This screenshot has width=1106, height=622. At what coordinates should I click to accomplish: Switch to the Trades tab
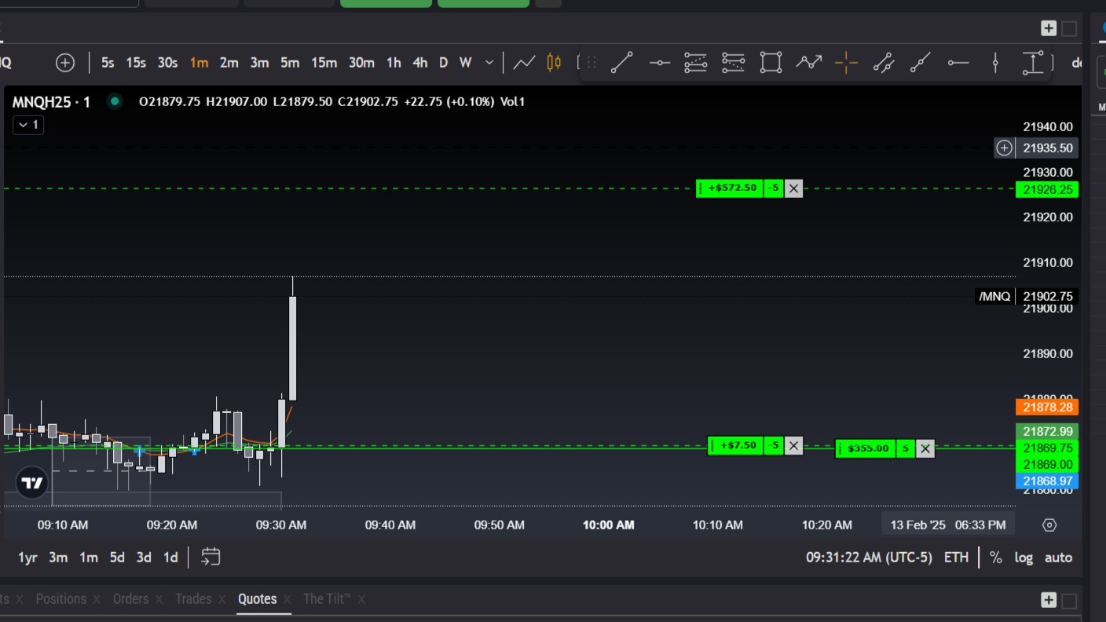point(193,599)
